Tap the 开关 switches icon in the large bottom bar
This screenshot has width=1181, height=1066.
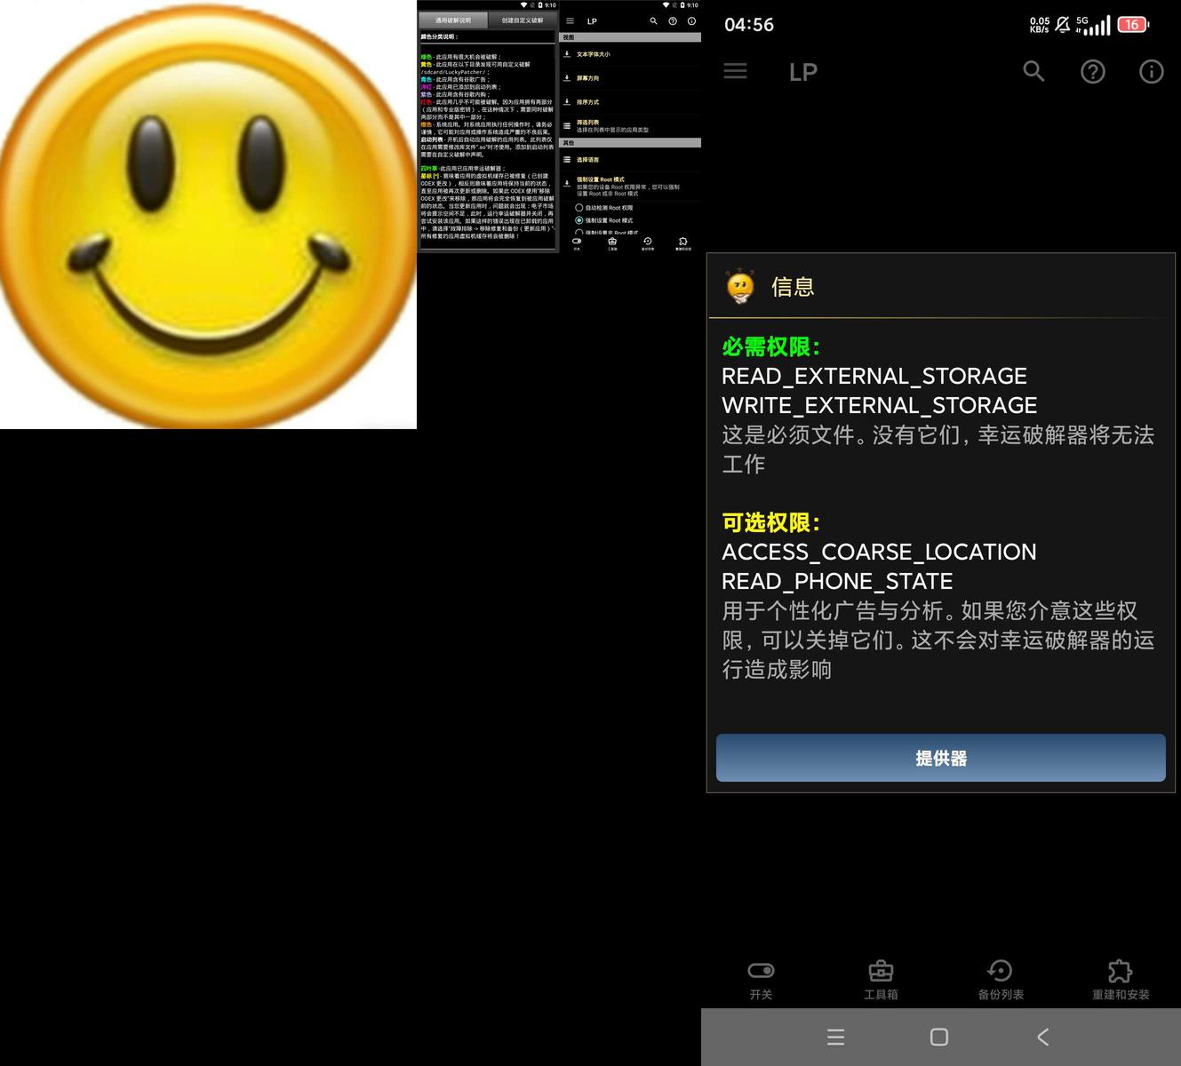pos(761,979)
